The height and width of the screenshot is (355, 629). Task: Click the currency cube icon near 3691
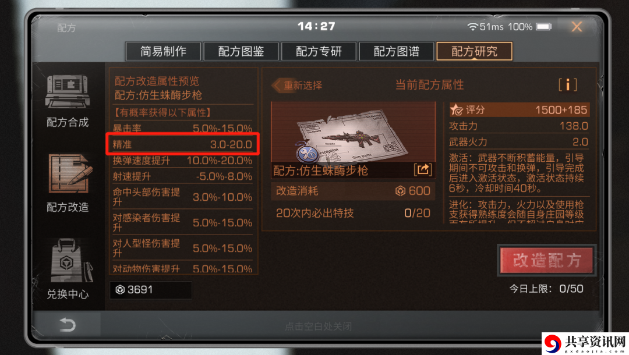click(x=120, y=290)
